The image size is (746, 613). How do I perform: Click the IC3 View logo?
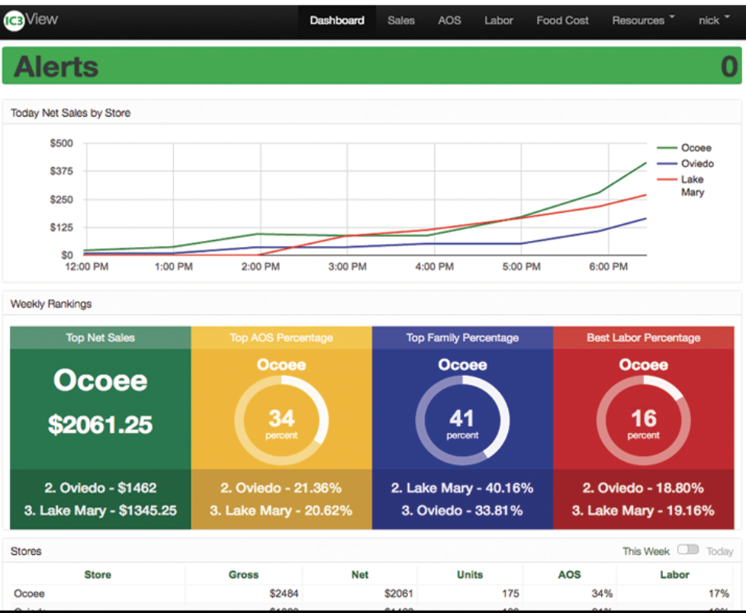point(31,20)
